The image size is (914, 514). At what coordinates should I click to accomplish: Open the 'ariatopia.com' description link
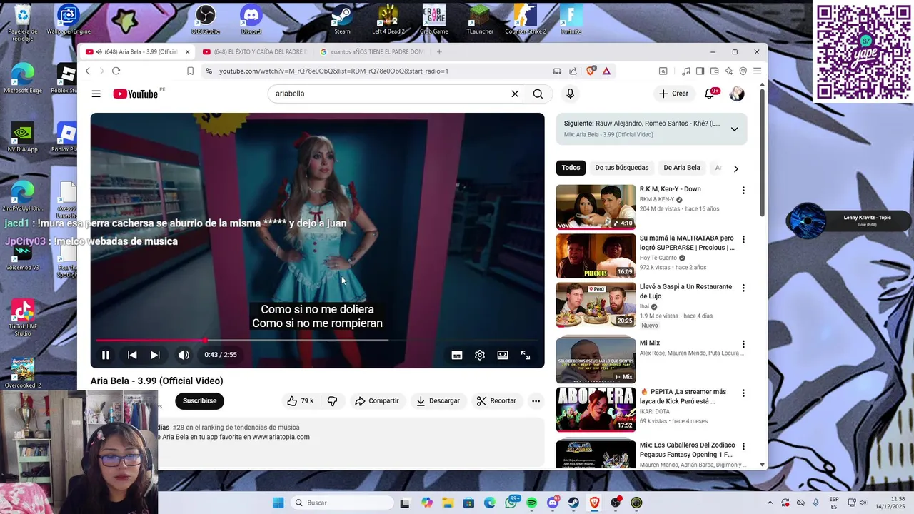281,437
